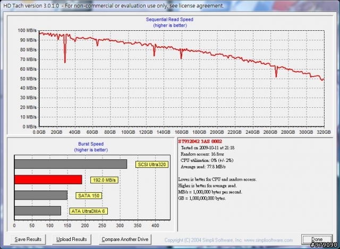
Task: Click the 'SATA 150' label
Action: pos(89,195)
